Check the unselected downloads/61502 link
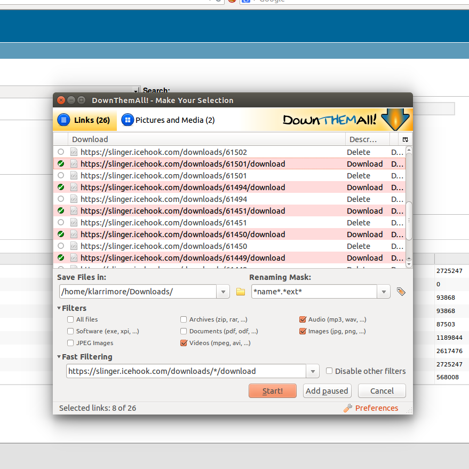 [61, 152]
